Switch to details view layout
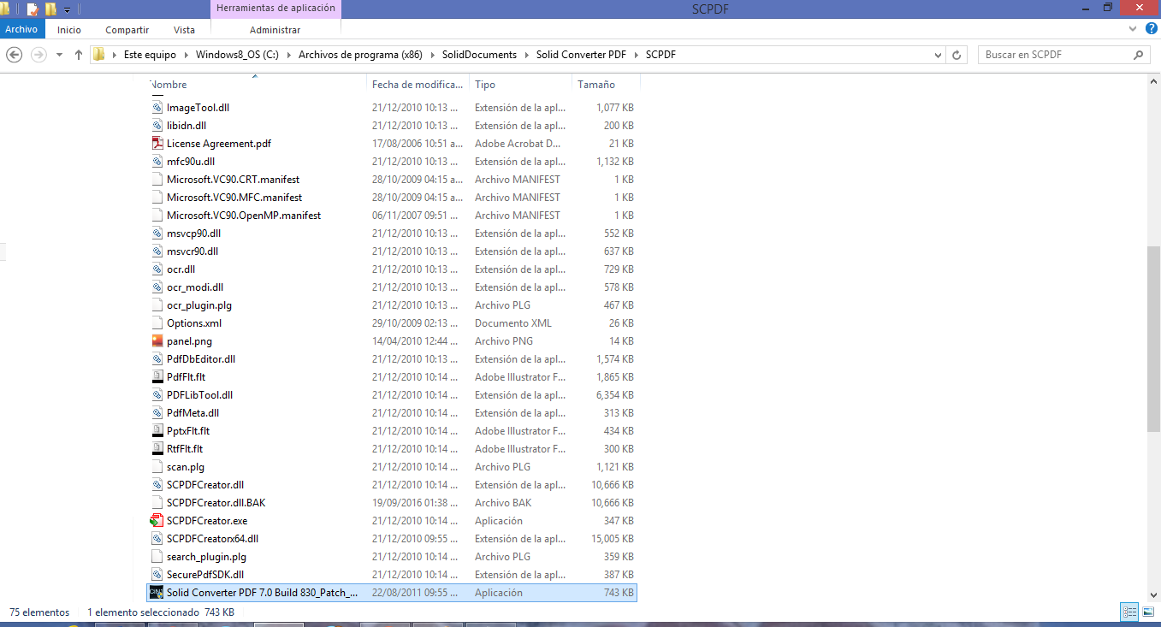1161x627 pixels. 1129,612
